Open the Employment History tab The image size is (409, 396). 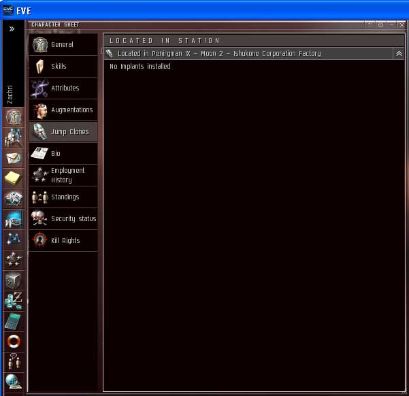pos(63,176)
